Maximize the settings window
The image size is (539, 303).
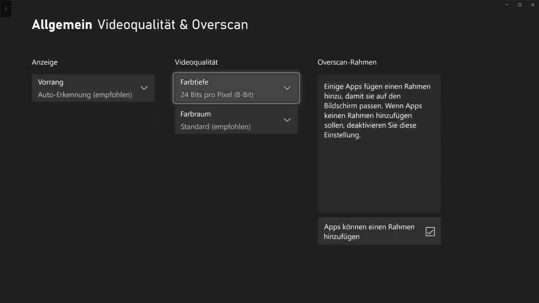coord(520,5)
